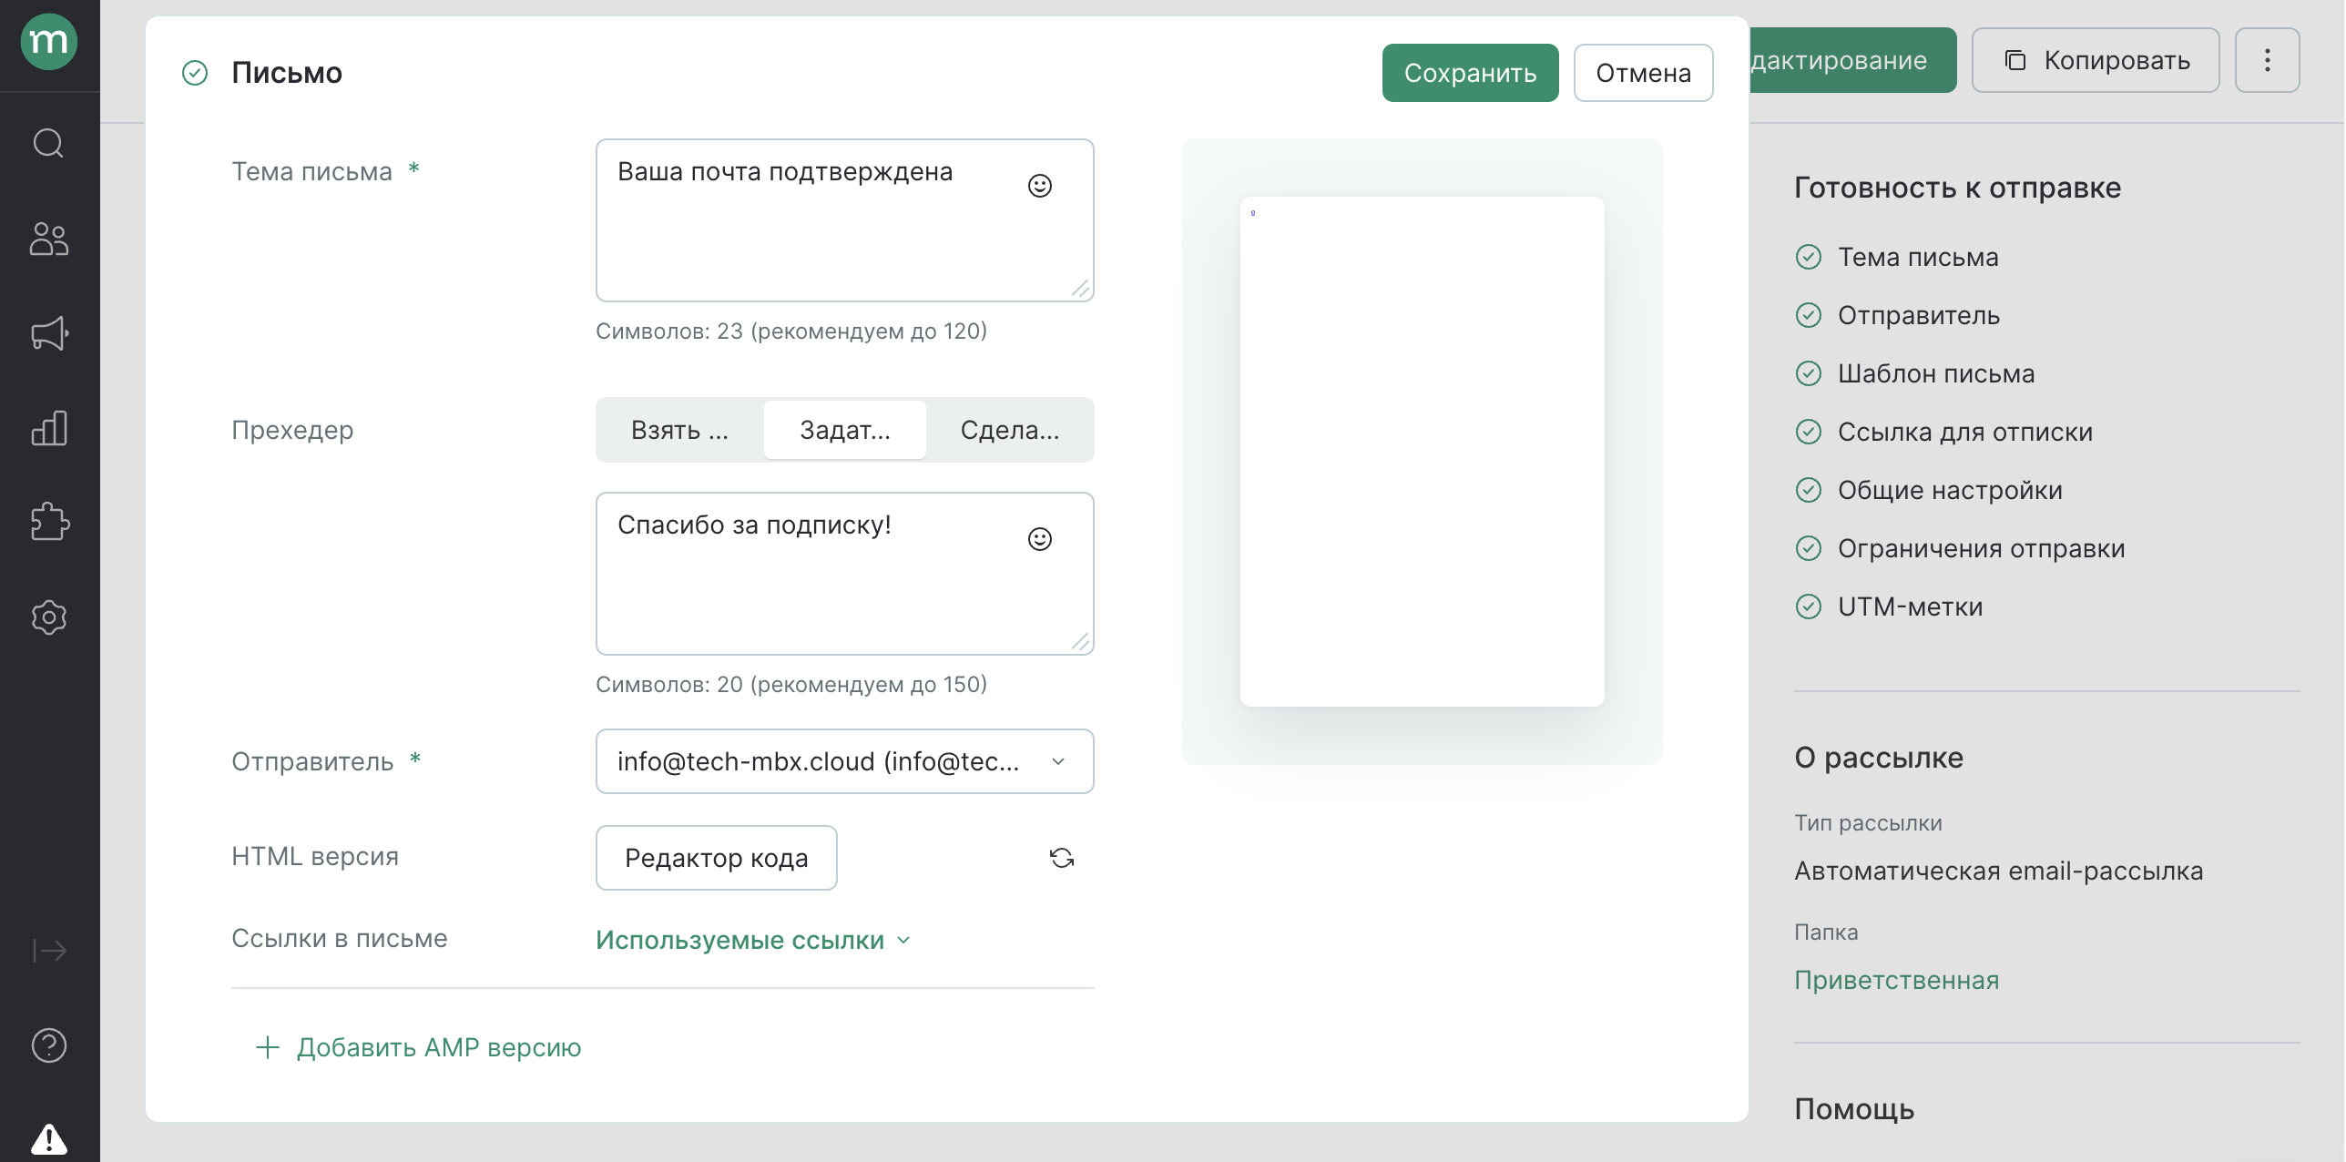Image resolution: width=2346 pixels, height=1162 pixels.
Task: Open the reports bar chart icon
Action: 49,428
